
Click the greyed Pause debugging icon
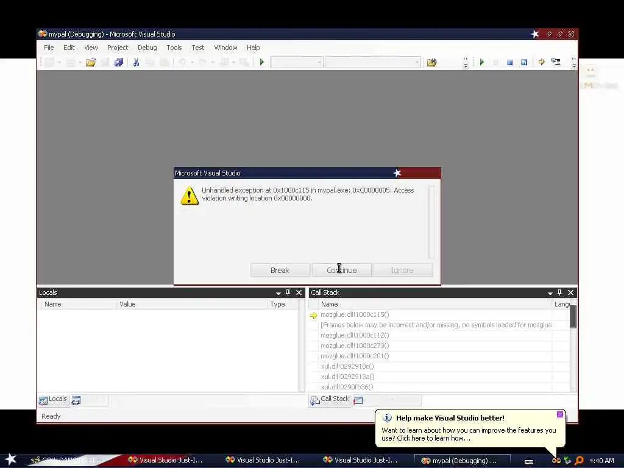coord(496,63)
